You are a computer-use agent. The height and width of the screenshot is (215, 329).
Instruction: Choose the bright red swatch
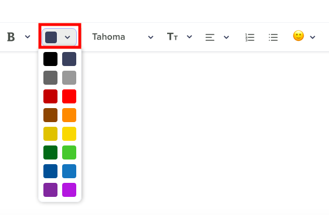[69, 96]
